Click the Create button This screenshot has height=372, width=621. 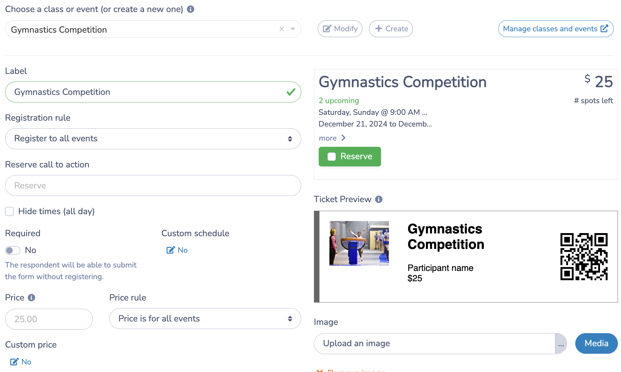391,29
